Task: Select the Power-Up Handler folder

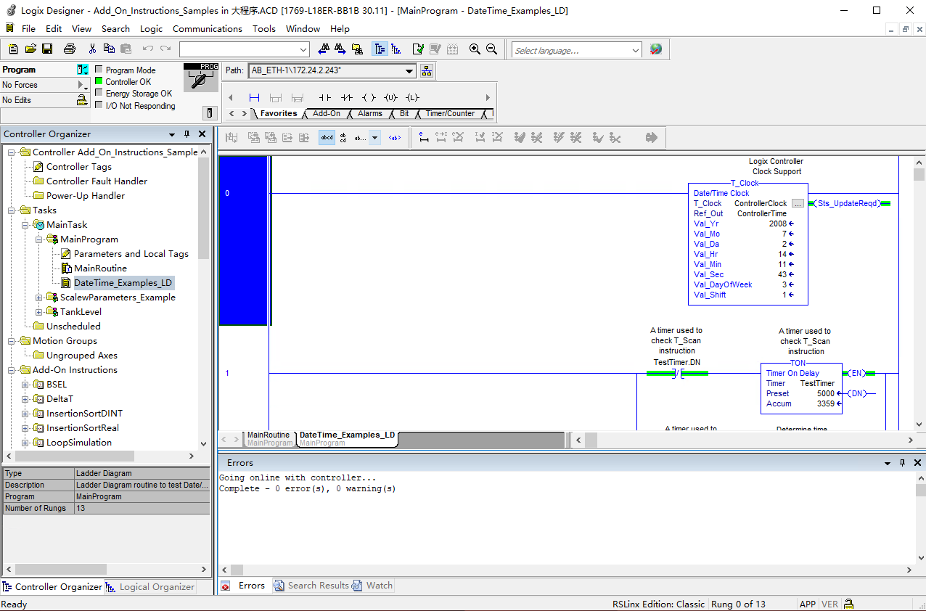Action: pyautogui.click(x=86, y=196)
